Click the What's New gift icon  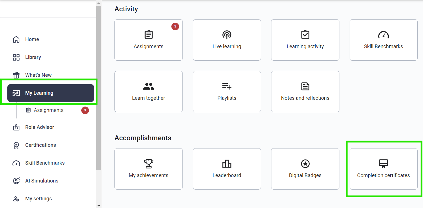[x=16, y=75]
